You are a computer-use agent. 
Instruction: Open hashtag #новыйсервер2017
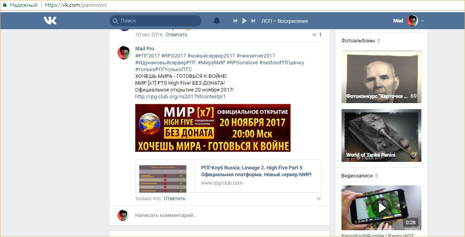tap(211, 56)
